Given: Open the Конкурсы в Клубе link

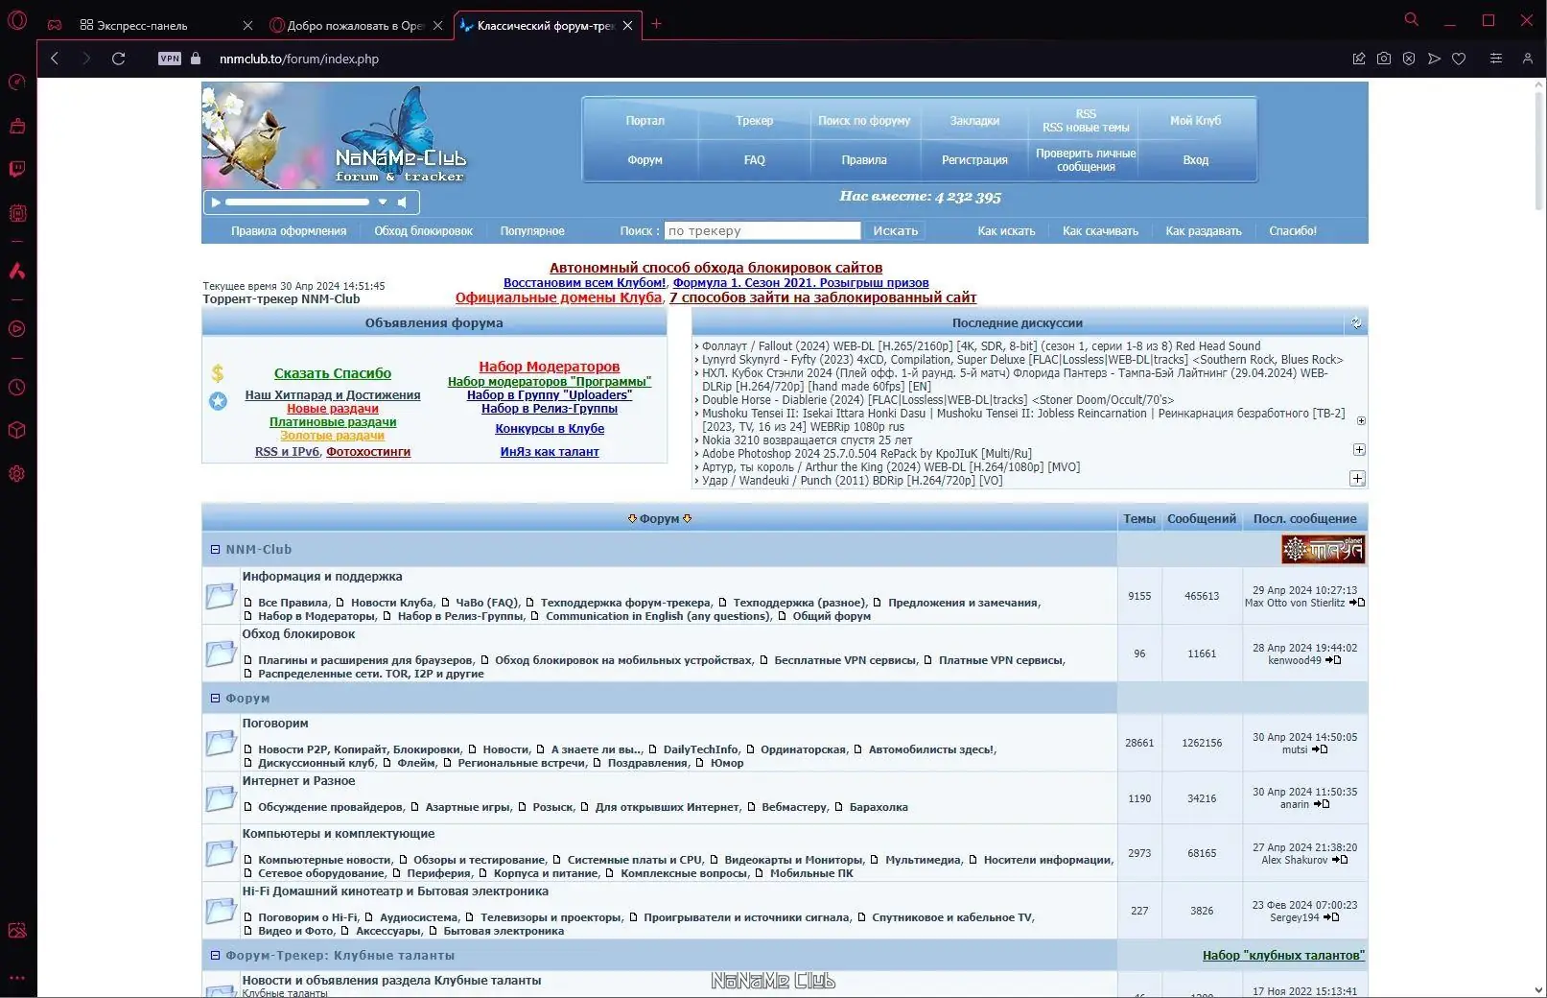Looking at the screenshot, I should pyautogui.click(x=550, y=429).
